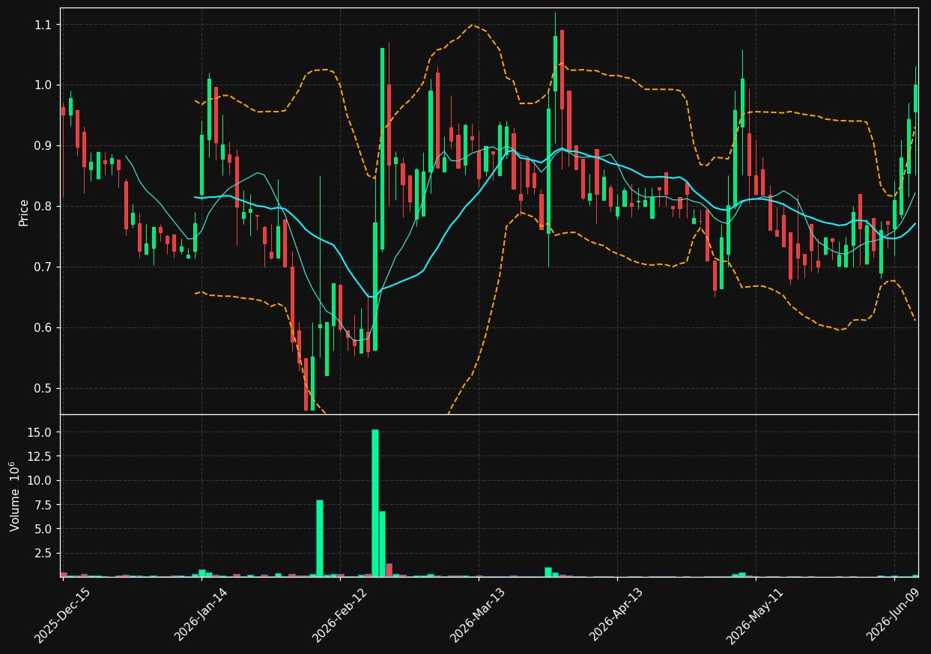This screenshot has width=931, height=654.
Task: Click the 2026-Apr-13 date label
Action: (x=617, y=614)
